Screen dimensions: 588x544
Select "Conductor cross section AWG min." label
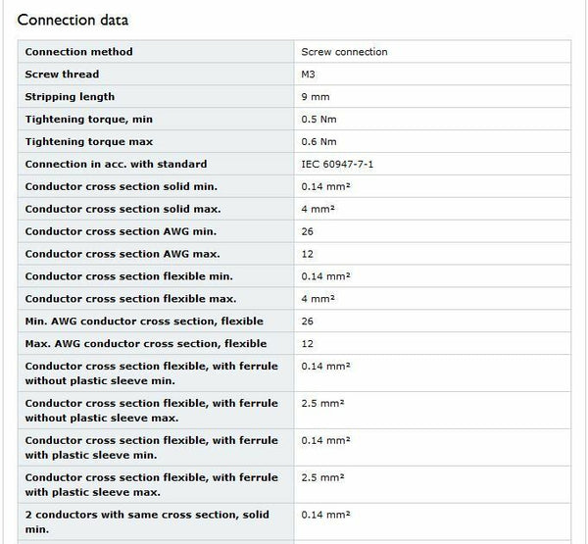tap(121, 231)
